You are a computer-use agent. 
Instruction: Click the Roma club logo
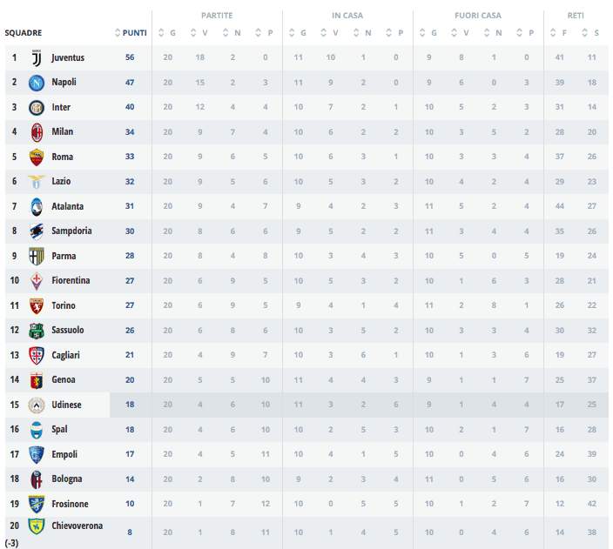37,157
